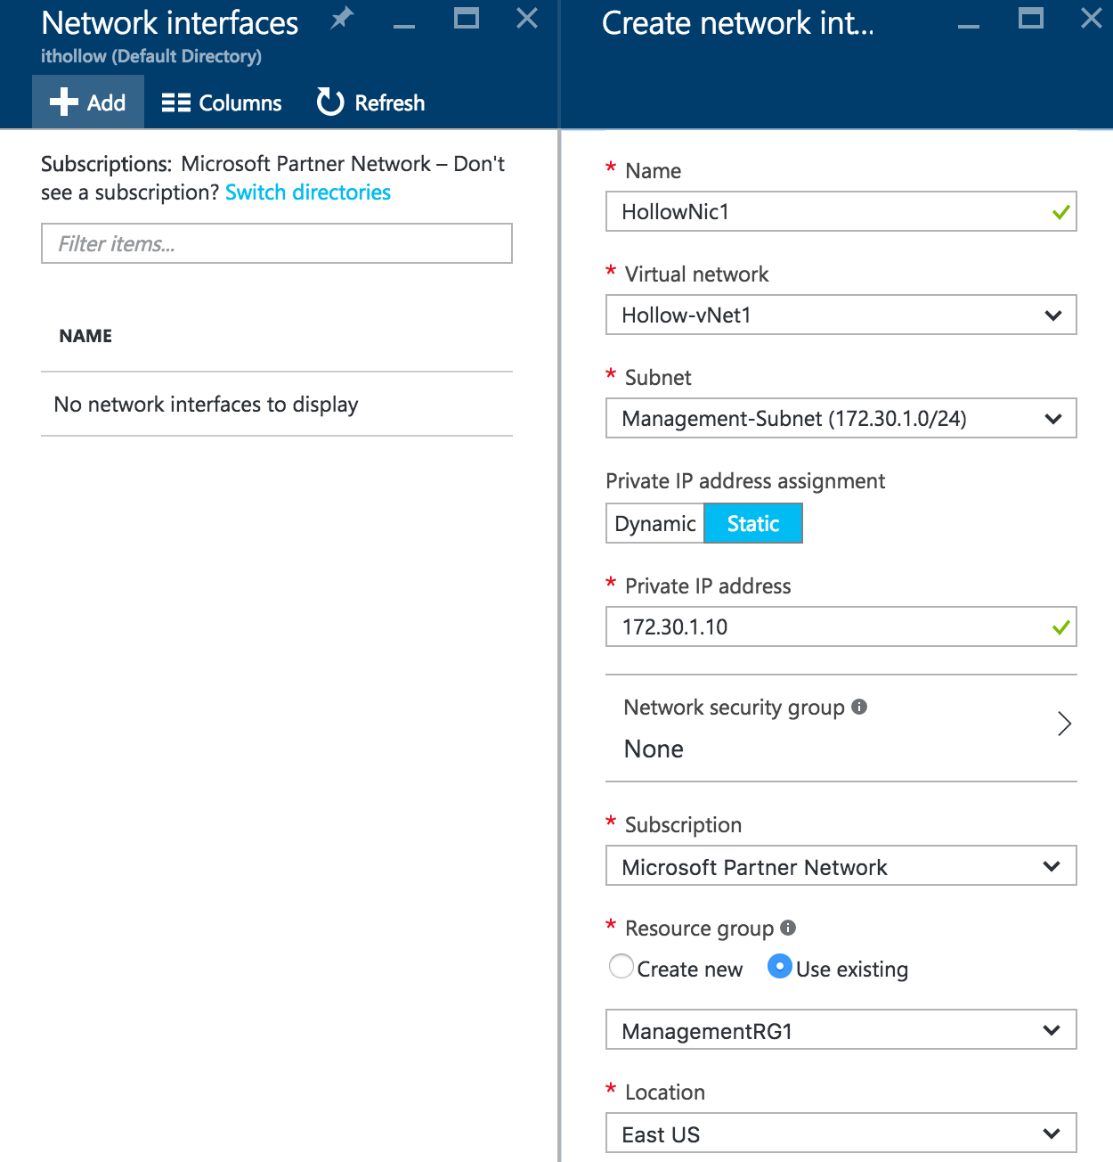Select Dynamic private IP assignment
This screenshot has width=1113, height=1162.
[655, 523]
